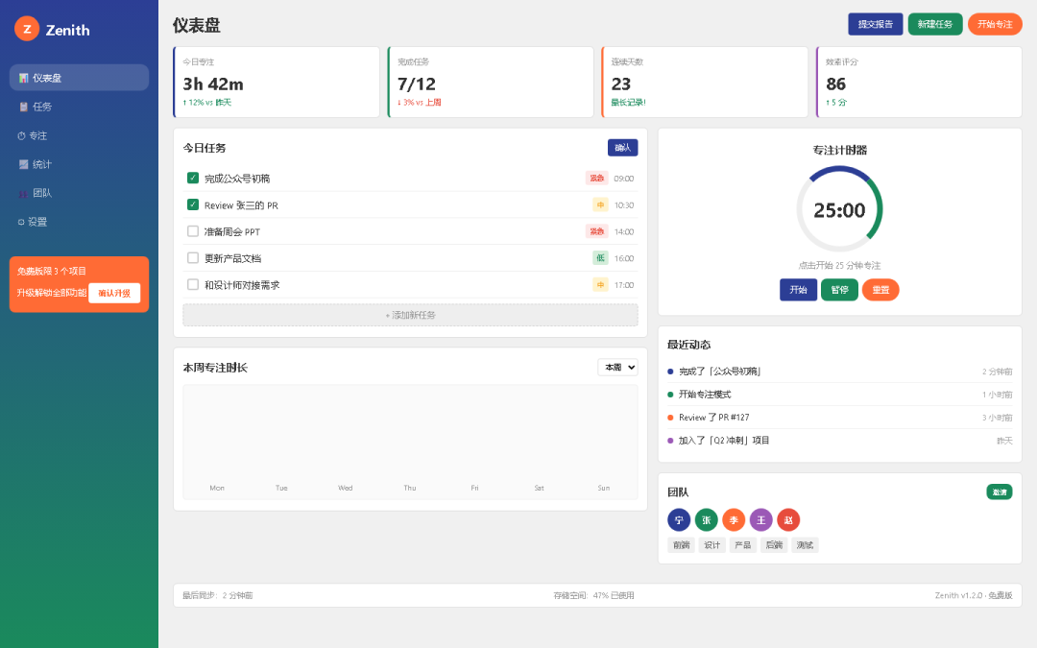Click the 设置 gear icon in sidebar
This screenshot has height=648, width=1037.
pyautogui.click(x=21, y=222)
